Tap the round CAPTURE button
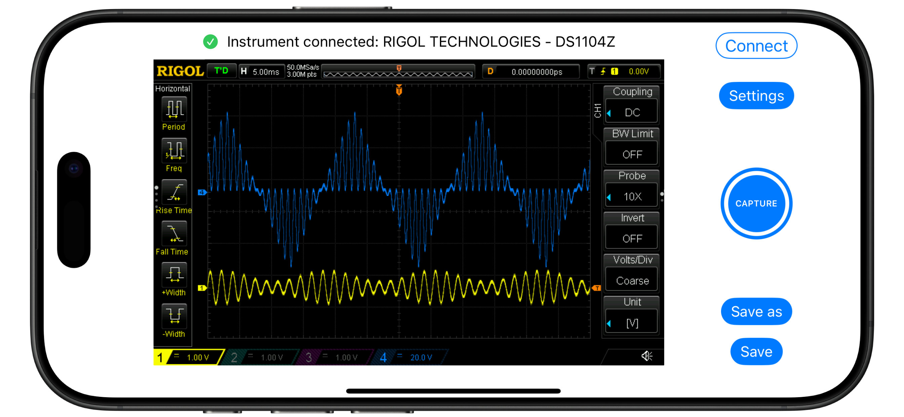The image size is (904, 417). pos(756,203)
